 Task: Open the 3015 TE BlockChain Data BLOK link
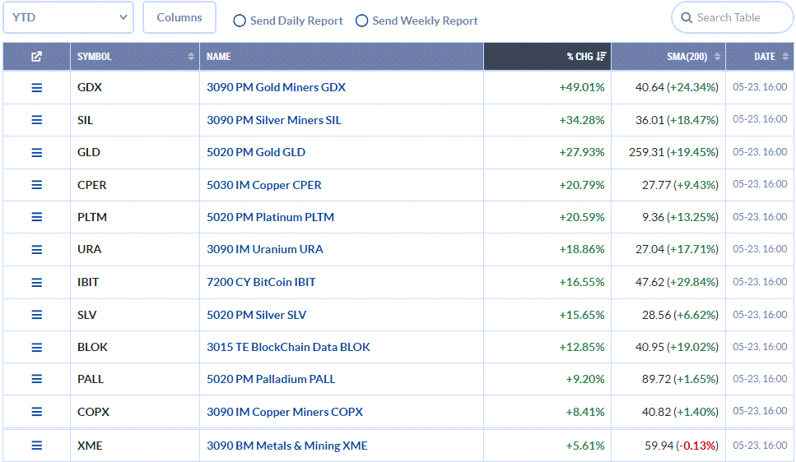click(x=288, y=347)
